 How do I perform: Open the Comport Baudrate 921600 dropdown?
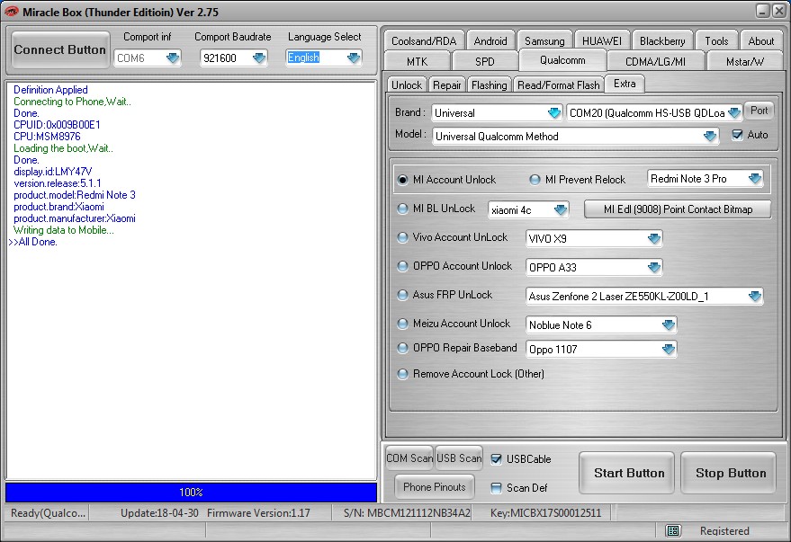[259, 58]
